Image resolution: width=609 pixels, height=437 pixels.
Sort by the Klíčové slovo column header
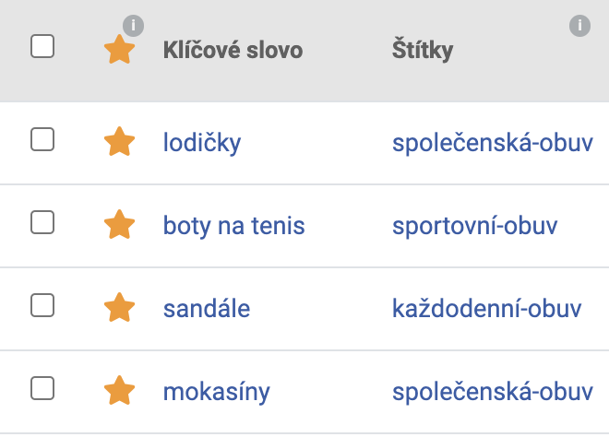233,50
